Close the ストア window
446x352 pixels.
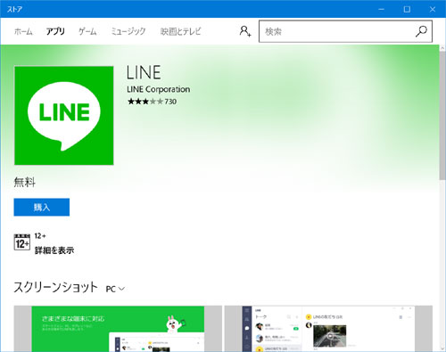433,9
